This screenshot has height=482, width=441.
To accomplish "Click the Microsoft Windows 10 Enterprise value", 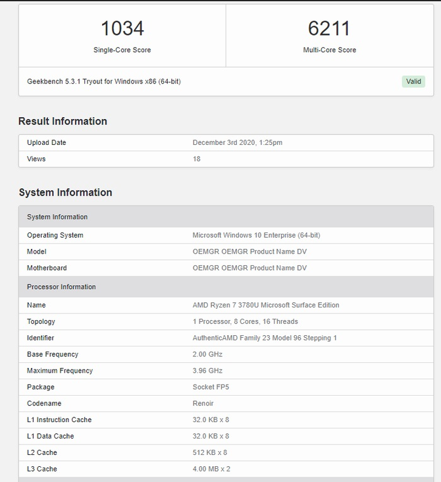I will [256, 235].
